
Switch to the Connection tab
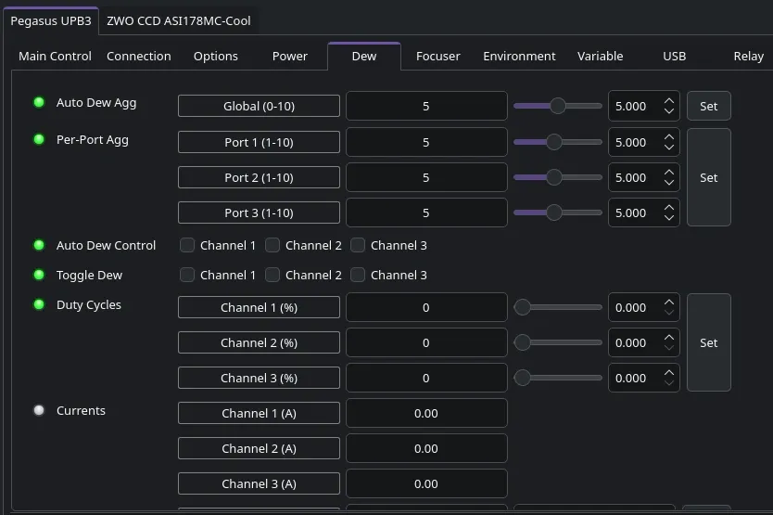pyautogui.click(x=138, y=57)
